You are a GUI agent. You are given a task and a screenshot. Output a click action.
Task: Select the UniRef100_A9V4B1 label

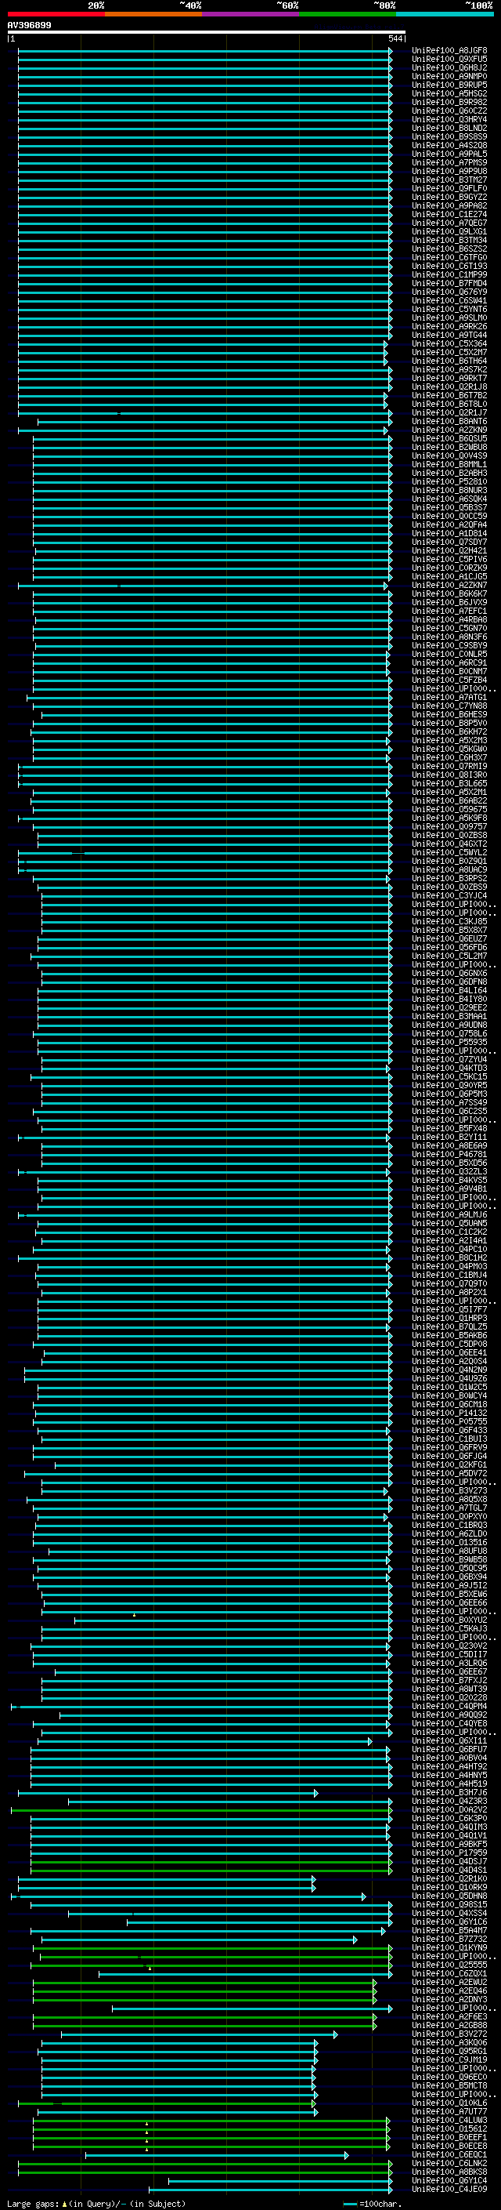point(449,1189)
